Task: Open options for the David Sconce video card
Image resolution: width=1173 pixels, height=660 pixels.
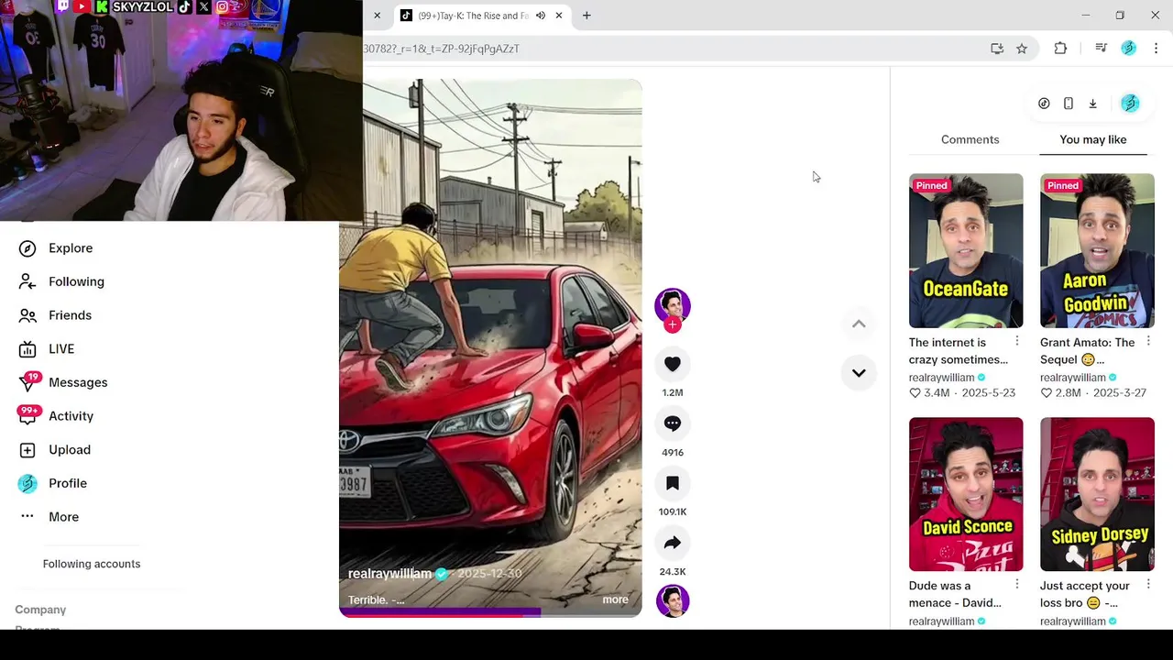Action: click(x=1016, y=584)
